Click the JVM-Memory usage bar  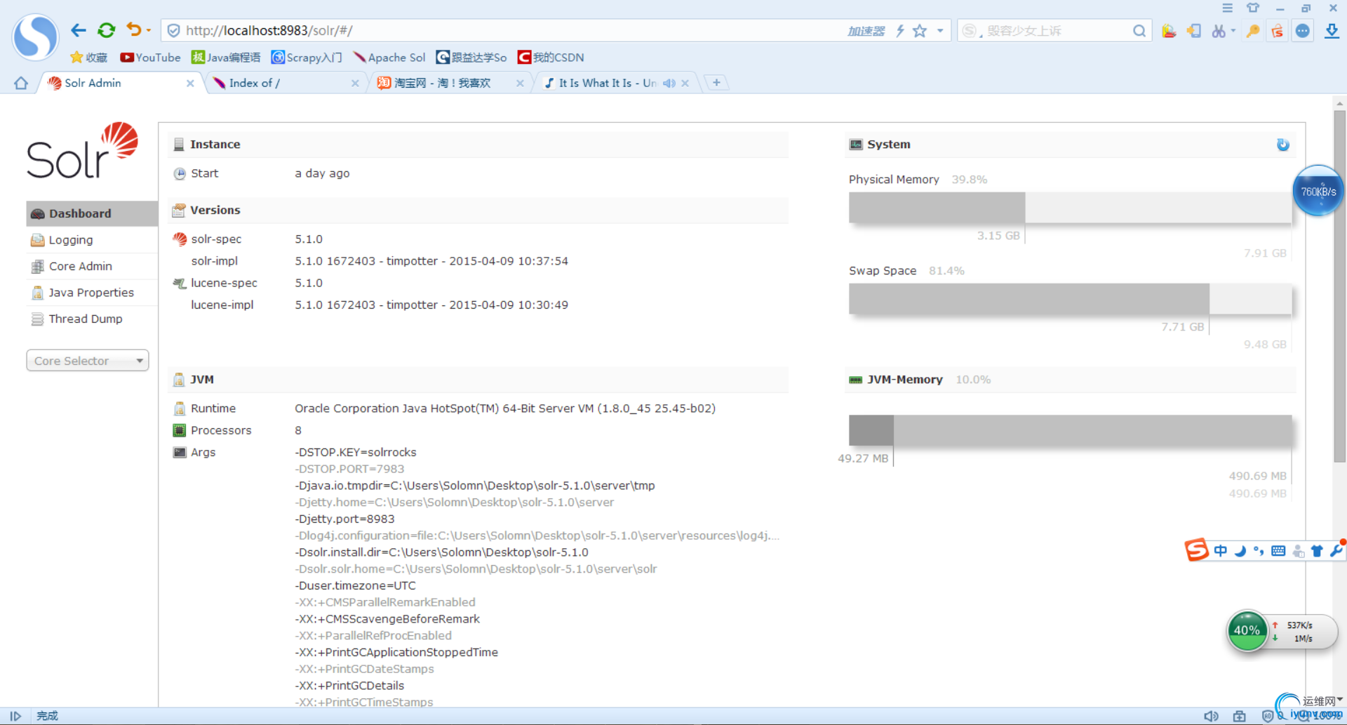coord(1070,430)
